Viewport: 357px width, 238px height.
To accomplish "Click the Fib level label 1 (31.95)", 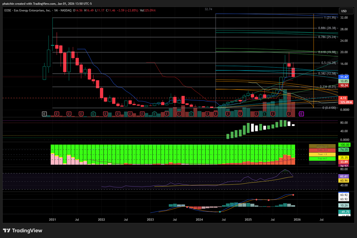I will click(x=330, y=18).
